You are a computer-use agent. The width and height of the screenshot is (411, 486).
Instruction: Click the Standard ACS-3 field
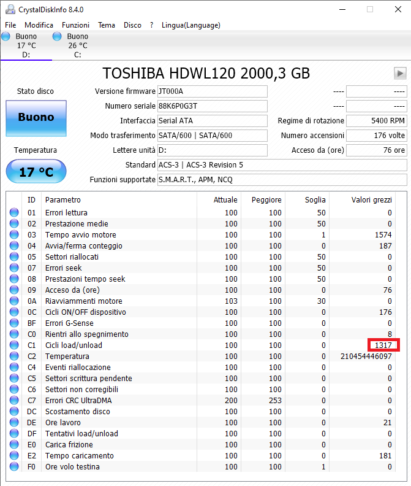click(x=282, y=165)
